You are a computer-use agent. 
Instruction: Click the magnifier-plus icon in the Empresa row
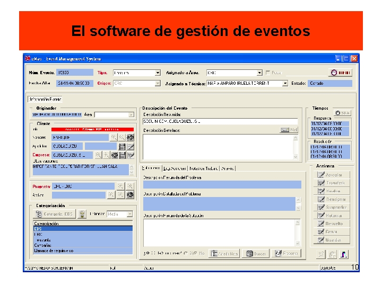click(106, 155)
